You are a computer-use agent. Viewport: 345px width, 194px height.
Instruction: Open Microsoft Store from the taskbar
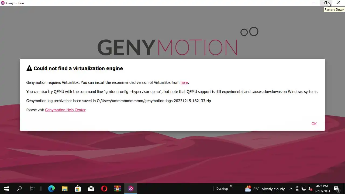[78, 189]
